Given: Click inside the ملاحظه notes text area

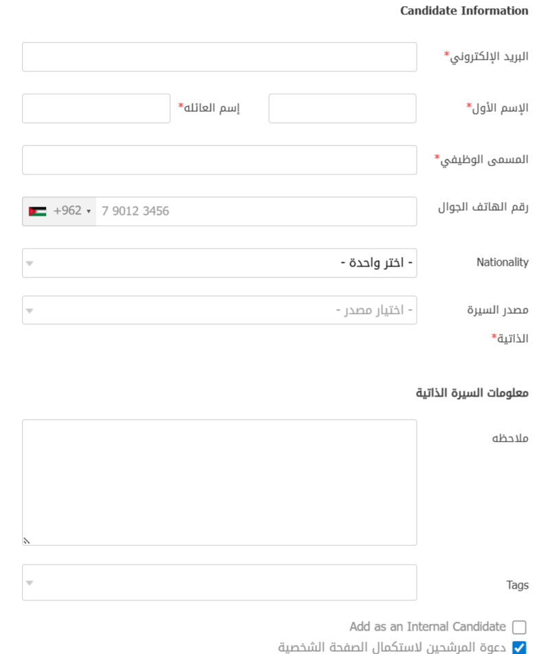Looking at the screenshot, I should [220, 481].
